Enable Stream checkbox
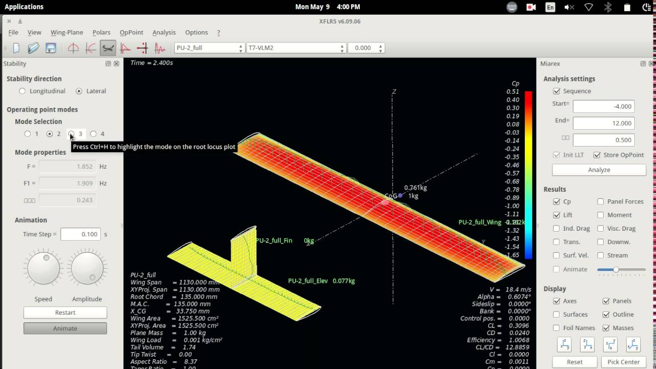 click(601, 255)
